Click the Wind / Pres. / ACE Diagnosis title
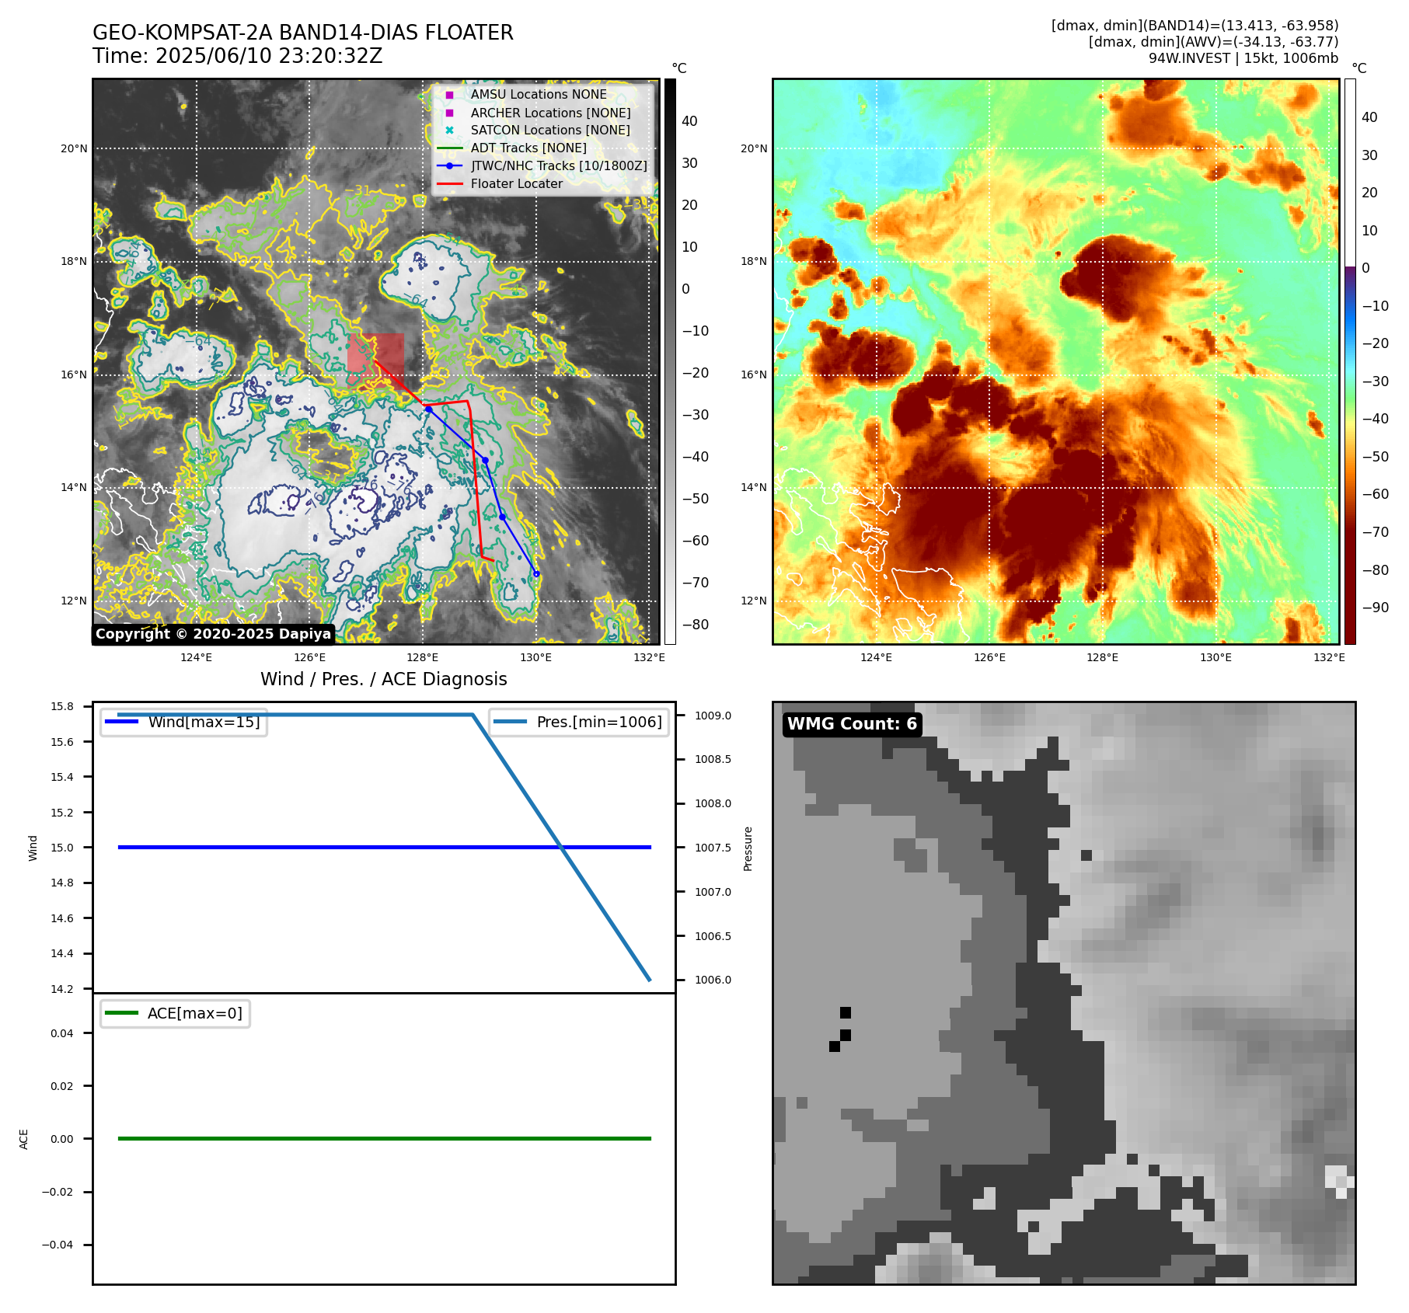 (x=384, y=679)
